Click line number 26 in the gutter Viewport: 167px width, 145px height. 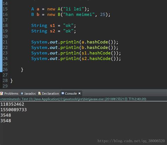click(5, 70)
